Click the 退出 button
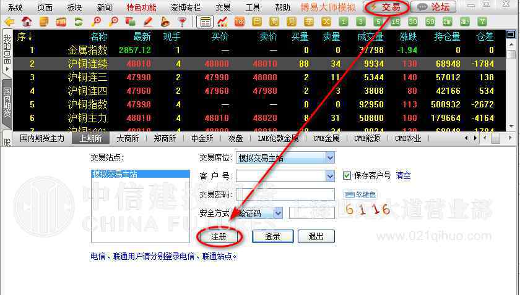 coord(316,236)
